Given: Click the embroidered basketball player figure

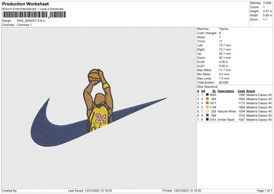Looking at the screenshot, I should click(x=99, y=101).
